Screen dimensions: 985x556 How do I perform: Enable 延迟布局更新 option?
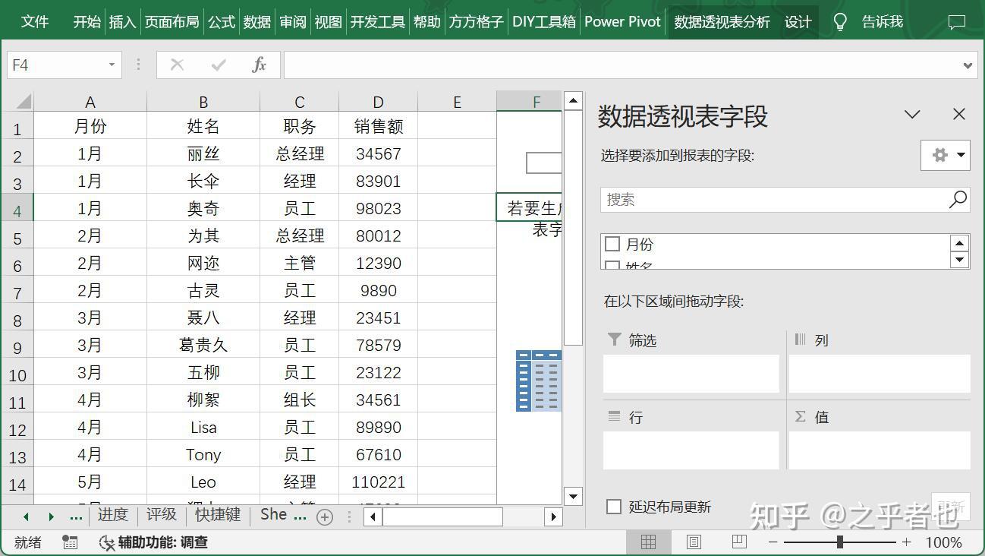coord(614,507)
